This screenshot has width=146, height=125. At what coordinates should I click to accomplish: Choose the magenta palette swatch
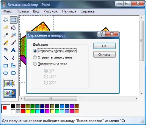click(47, 111)
